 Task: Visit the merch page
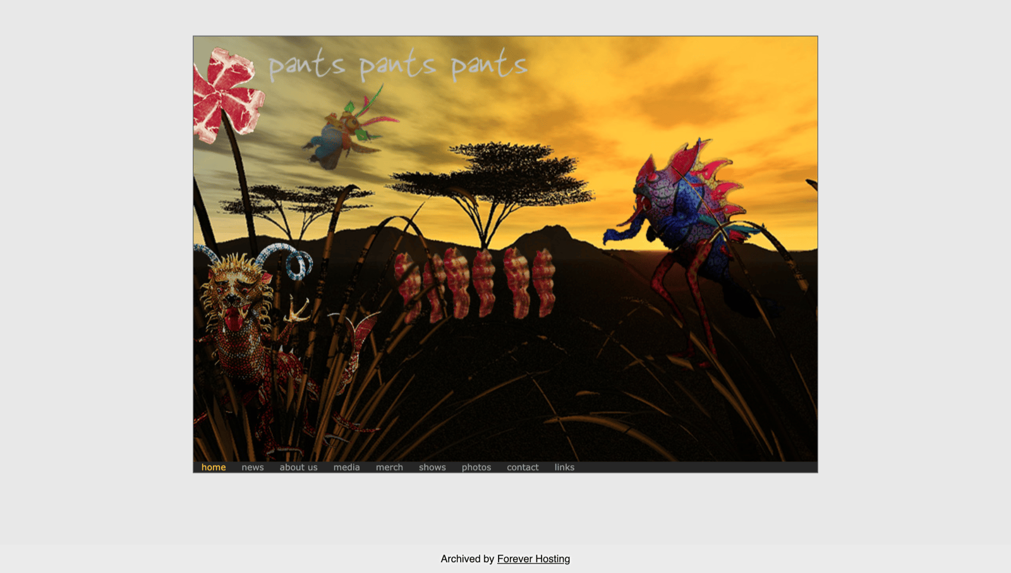pyautogui.click(x=389, y=467)
